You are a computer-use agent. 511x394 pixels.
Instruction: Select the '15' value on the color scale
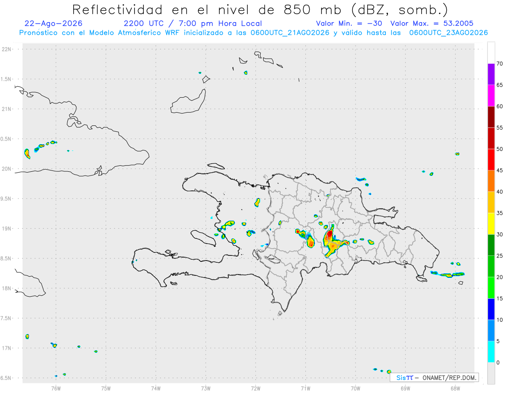click(500, 299)
